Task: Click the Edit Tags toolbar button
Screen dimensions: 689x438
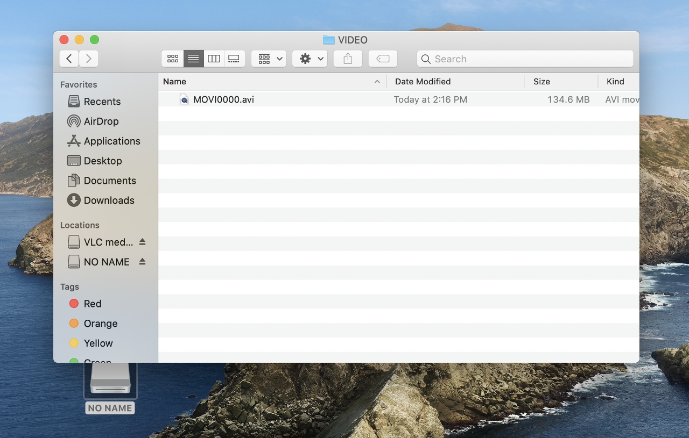Action: (383, 59)
